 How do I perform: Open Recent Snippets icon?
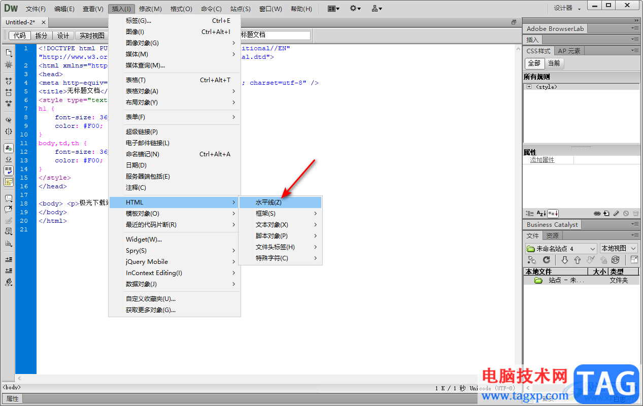[x=9, y=231]
